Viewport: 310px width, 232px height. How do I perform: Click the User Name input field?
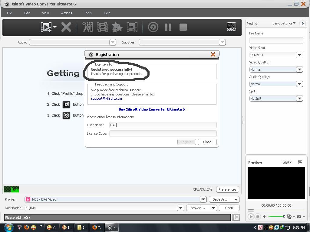click(x=163, y=125)
